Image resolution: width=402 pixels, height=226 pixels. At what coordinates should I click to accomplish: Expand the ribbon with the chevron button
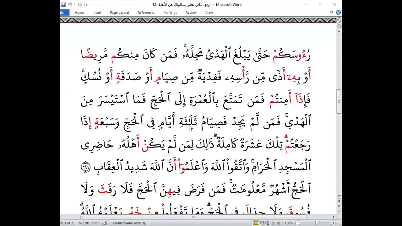coord(332,13)
